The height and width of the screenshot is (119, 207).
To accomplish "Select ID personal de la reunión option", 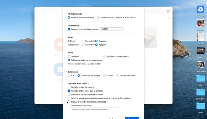I will [x=98, y=18].
